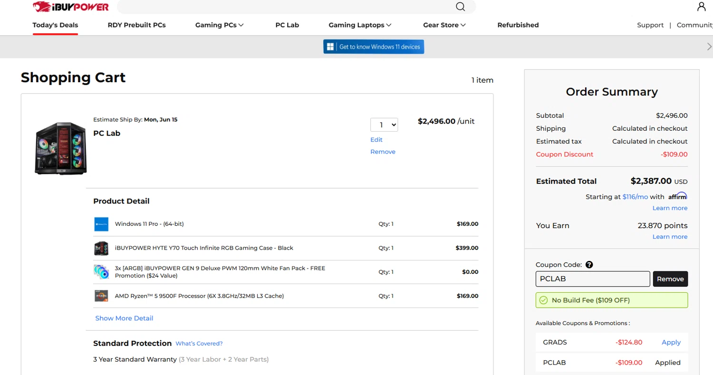Click the "$2,496.00 /unit" price
This screenshot has height=375, width=713.
pyautogui.click(x=446, y=121)
